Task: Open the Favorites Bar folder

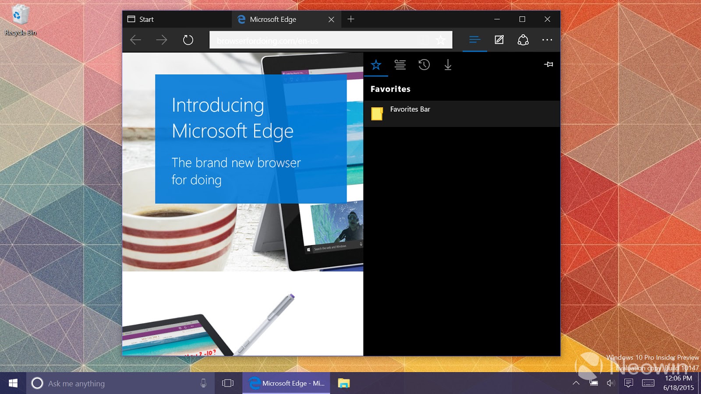Action: tap(462, 114)
